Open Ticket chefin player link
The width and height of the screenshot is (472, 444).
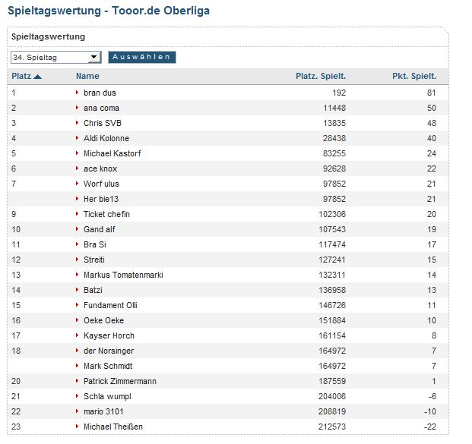click(x=106, y=214)
